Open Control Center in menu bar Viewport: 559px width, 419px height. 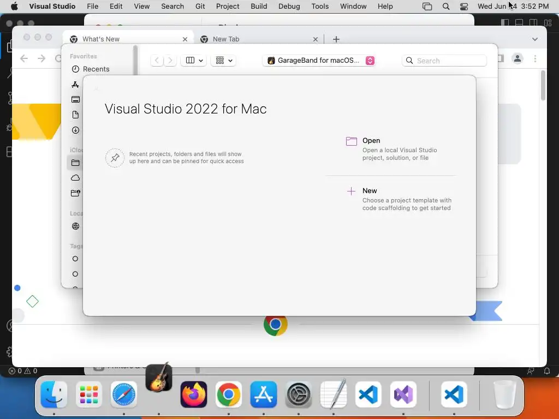[x=464, y=7]
